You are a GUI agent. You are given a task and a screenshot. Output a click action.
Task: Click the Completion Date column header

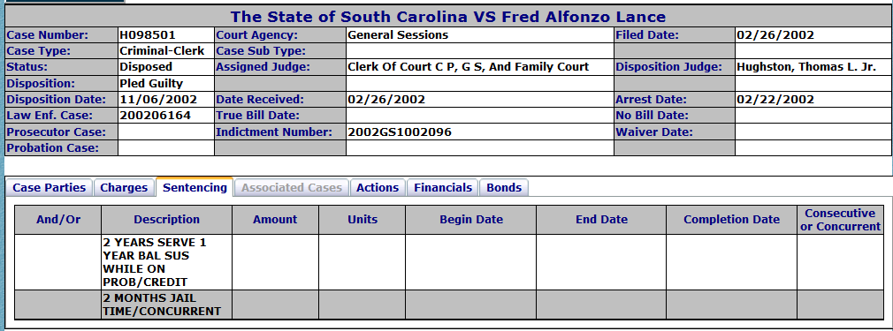tap(731, 220)
